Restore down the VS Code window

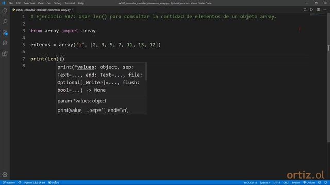[316, 3]
